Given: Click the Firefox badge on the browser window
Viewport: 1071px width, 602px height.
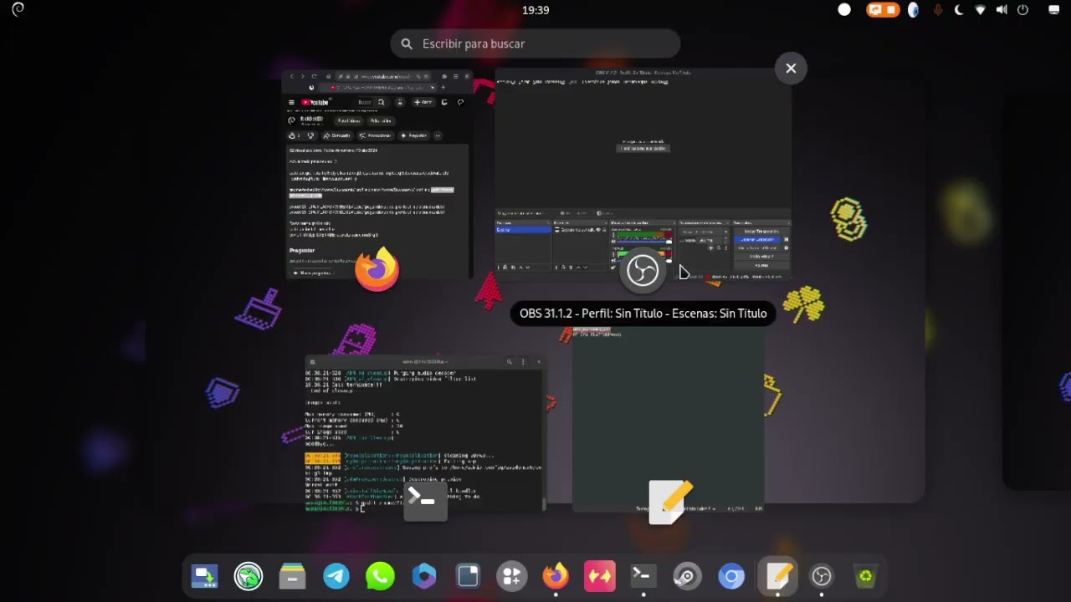Looking at the screenshot, I should (377, 269).
